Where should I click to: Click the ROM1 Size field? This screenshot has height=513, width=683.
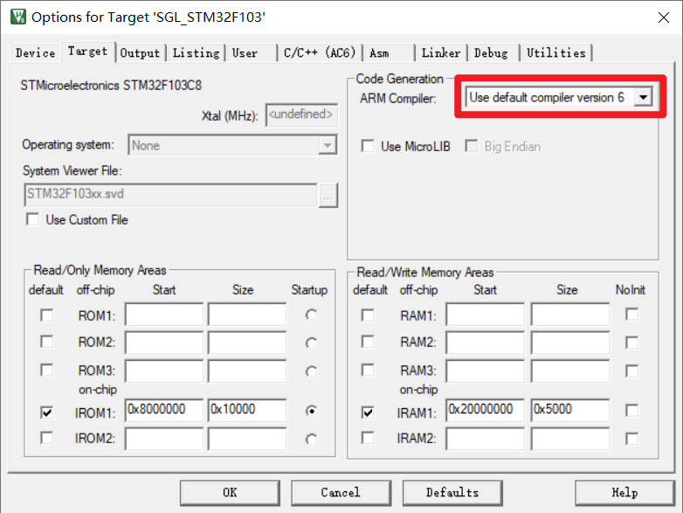click(x=247, y=315)
